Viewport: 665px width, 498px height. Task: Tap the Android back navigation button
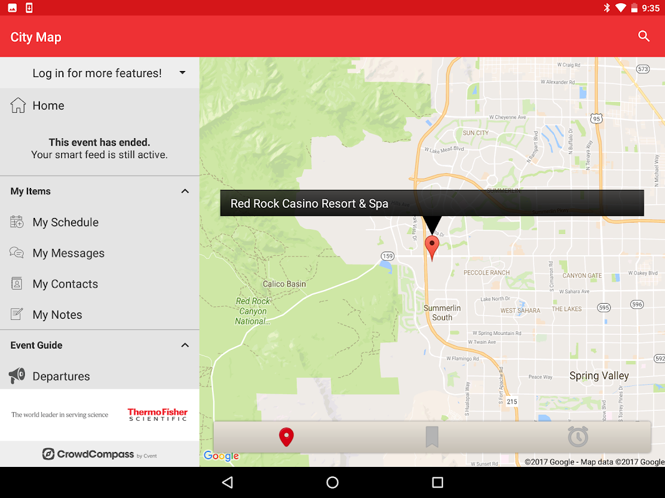point(227,482)
